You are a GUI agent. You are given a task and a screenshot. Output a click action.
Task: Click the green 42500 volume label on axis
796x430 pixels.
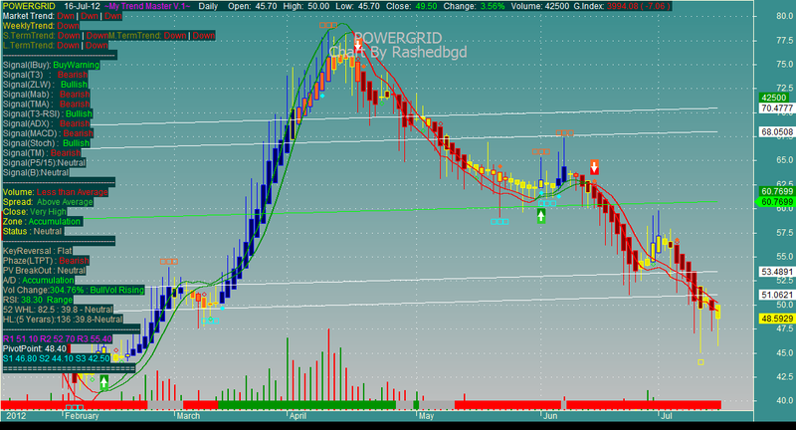[x=774, y=98]
